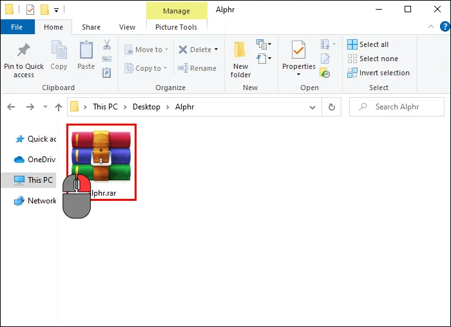Click the Search Alphr field
This screenshot has width=451, height=327.
(x=397, y=107)
